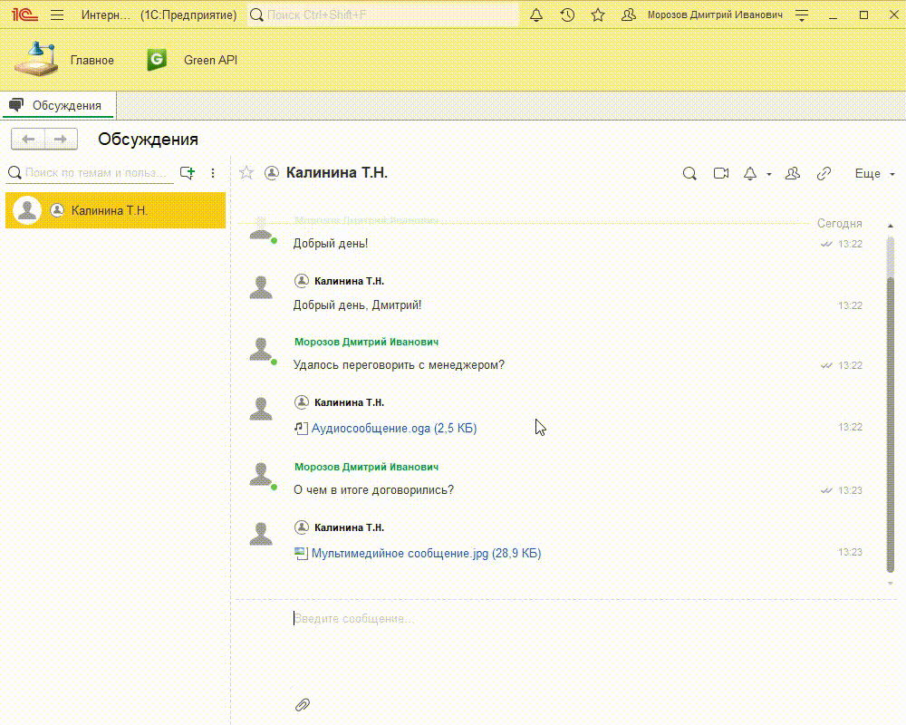The width and height of the screenshot is (906, 725).
Task: Create new discussion with plus icon
Action: point(188,172)
